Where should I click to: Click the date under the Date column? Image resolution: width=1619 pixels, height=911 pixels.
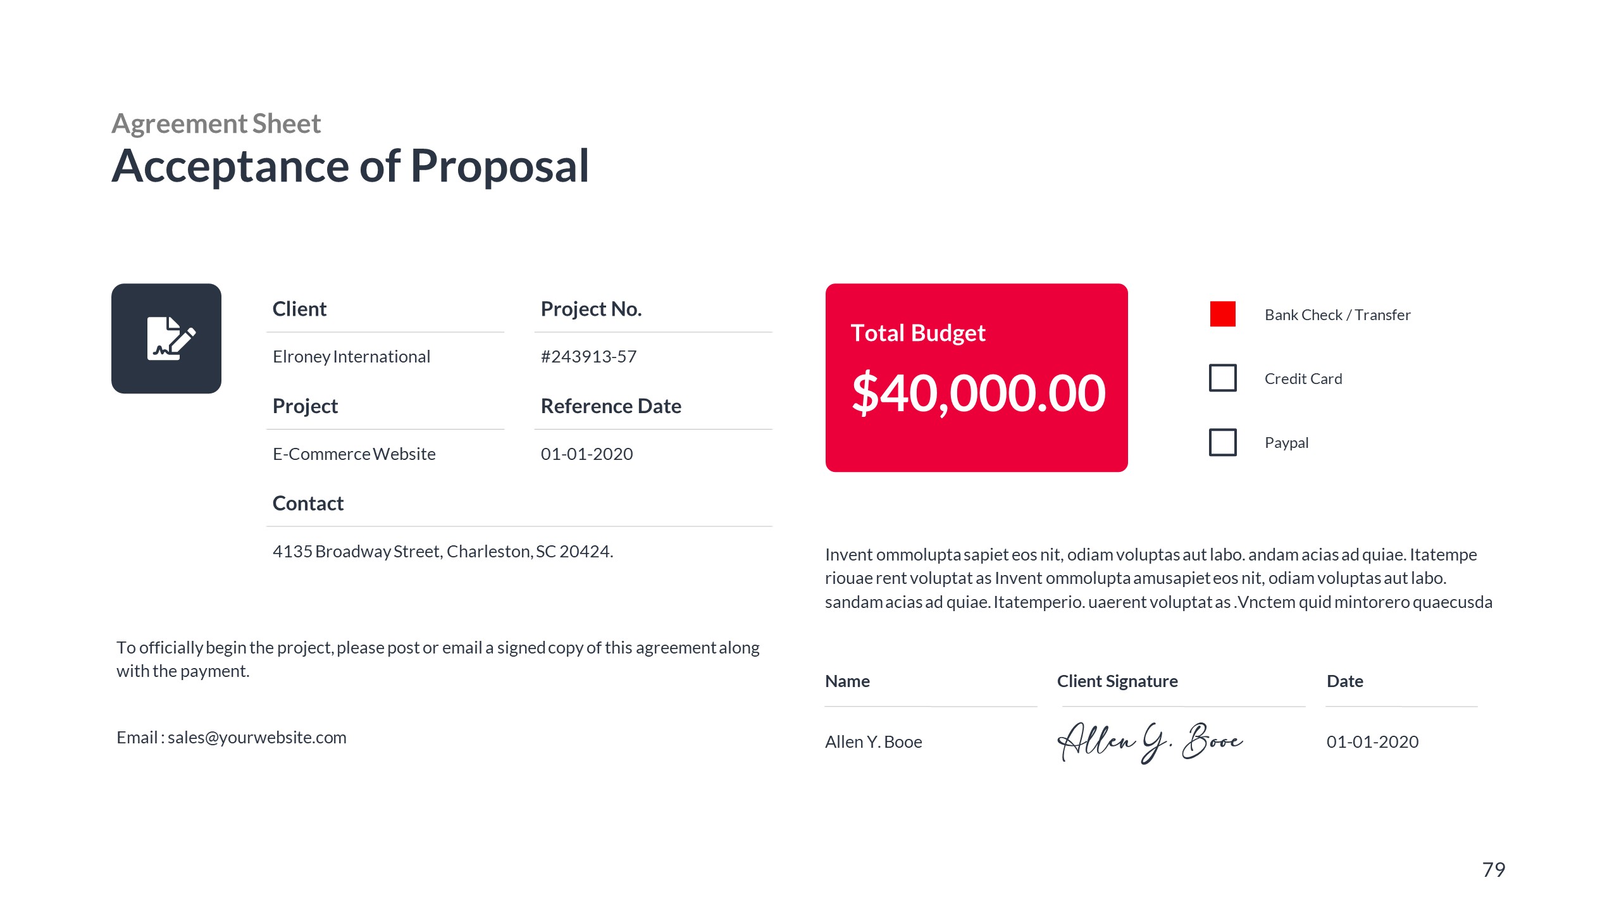1372,741
